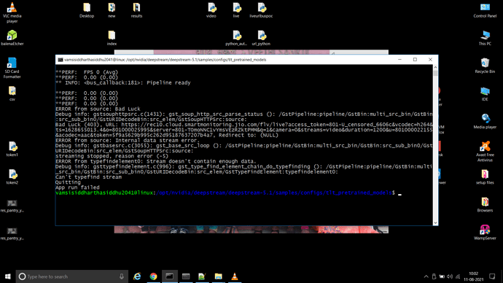
Task: Open IDE desktop shortcut
Action: (485, 93)
